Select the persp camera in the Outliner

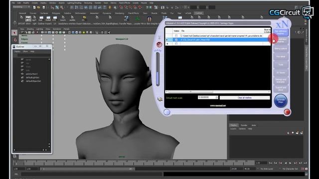point(28,60)
